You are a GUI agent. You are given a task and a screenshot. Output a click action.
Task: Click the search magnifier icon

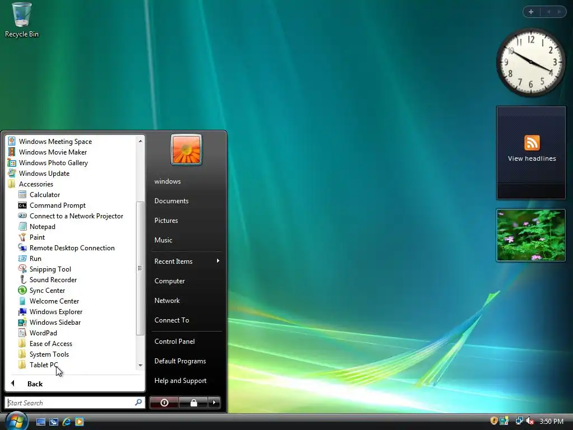(x=138, y=402)
